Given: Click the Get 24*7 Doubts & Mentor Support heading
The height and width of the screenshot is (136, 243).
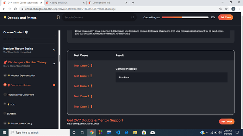Looking at the screenshot, I should coord(95,120).
